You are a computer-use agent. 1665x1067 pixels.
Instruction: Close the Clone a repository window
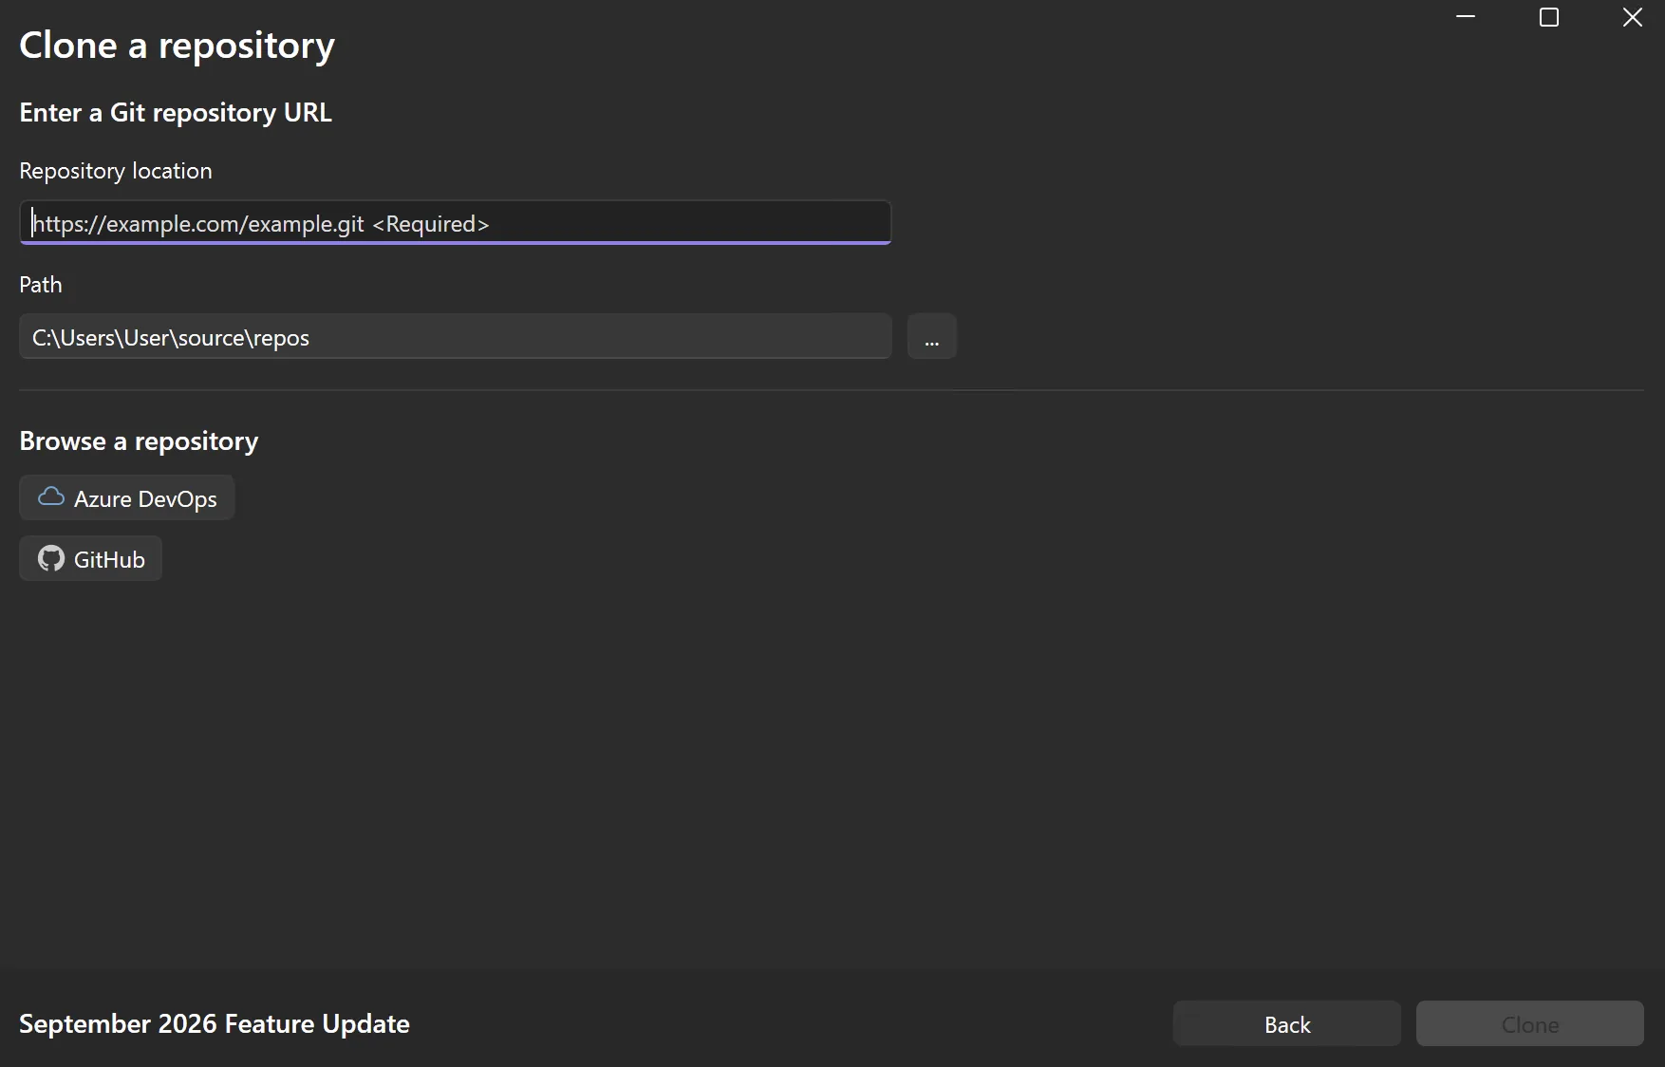1633,17
